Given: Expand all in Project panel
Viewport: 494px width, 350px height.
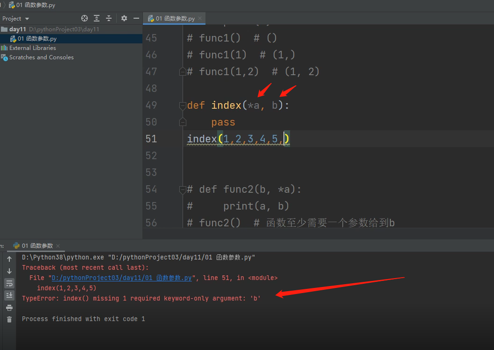Looking at the screenshot, I should coord(97,18).
